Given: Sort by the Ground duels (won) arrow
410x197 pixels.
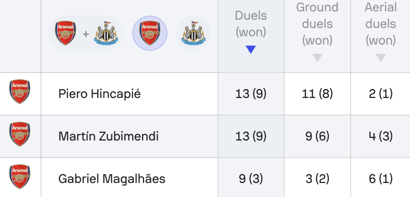Looking at the screenshot, I should [317, 58].
